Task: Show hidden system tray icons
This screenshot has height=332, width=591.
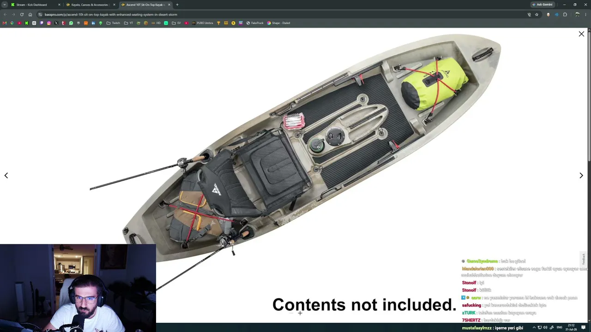Action: pyautogui.click(x=534, y=327)
